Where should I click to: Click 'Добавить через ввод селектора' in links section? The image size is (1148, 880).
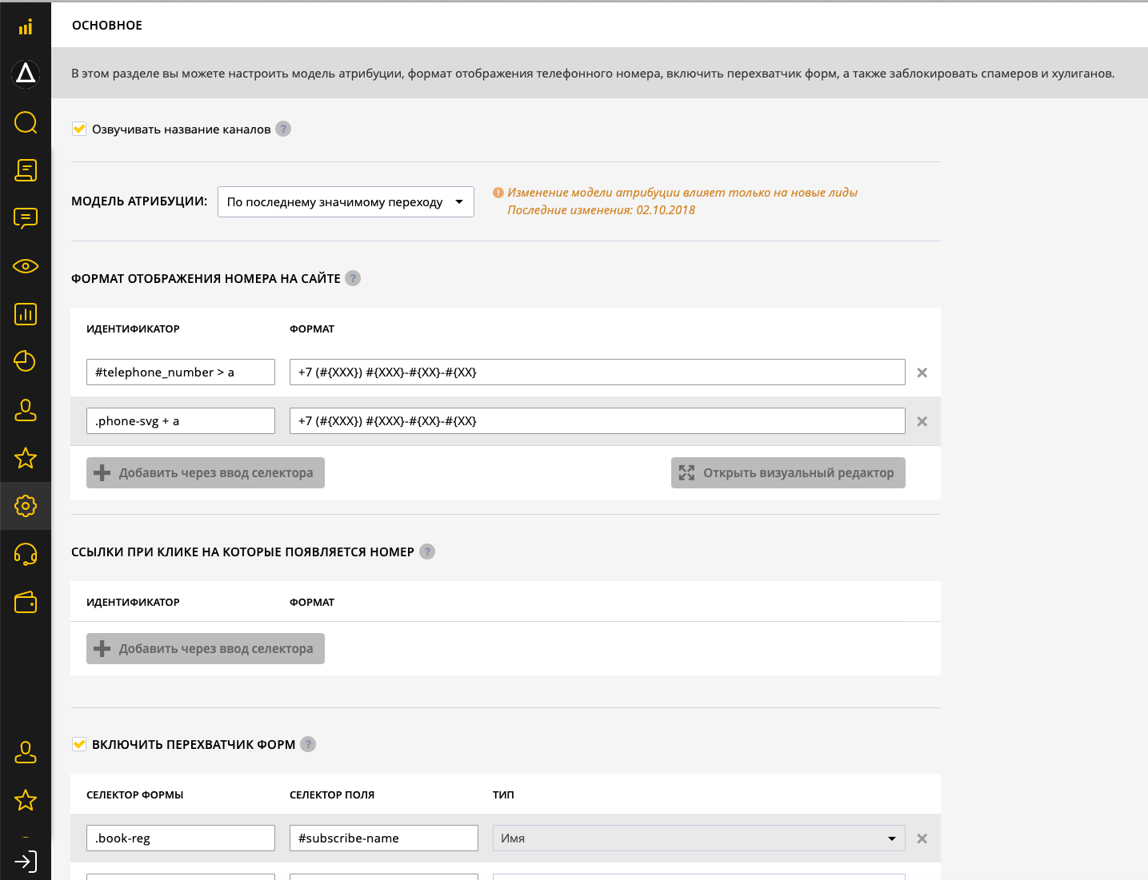pos(206,648)
